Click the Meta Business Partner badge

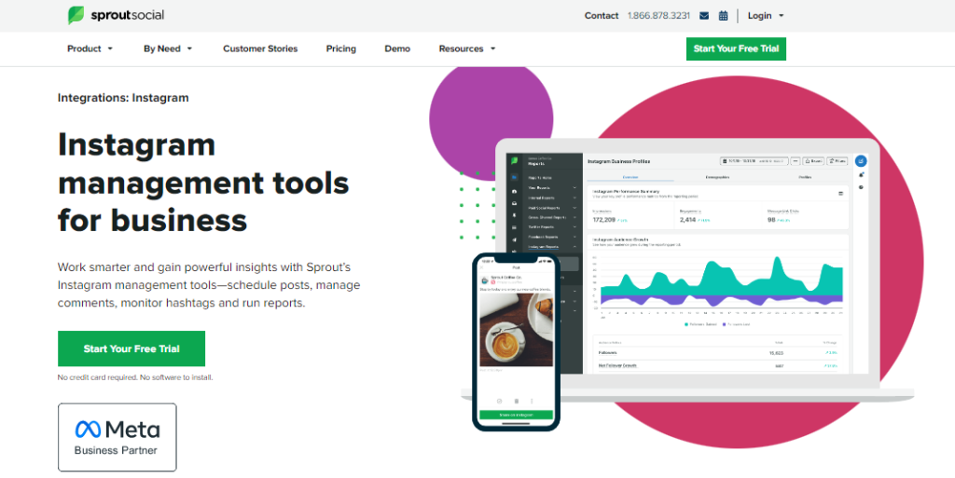pyautogui.click(x=117, y=437)
